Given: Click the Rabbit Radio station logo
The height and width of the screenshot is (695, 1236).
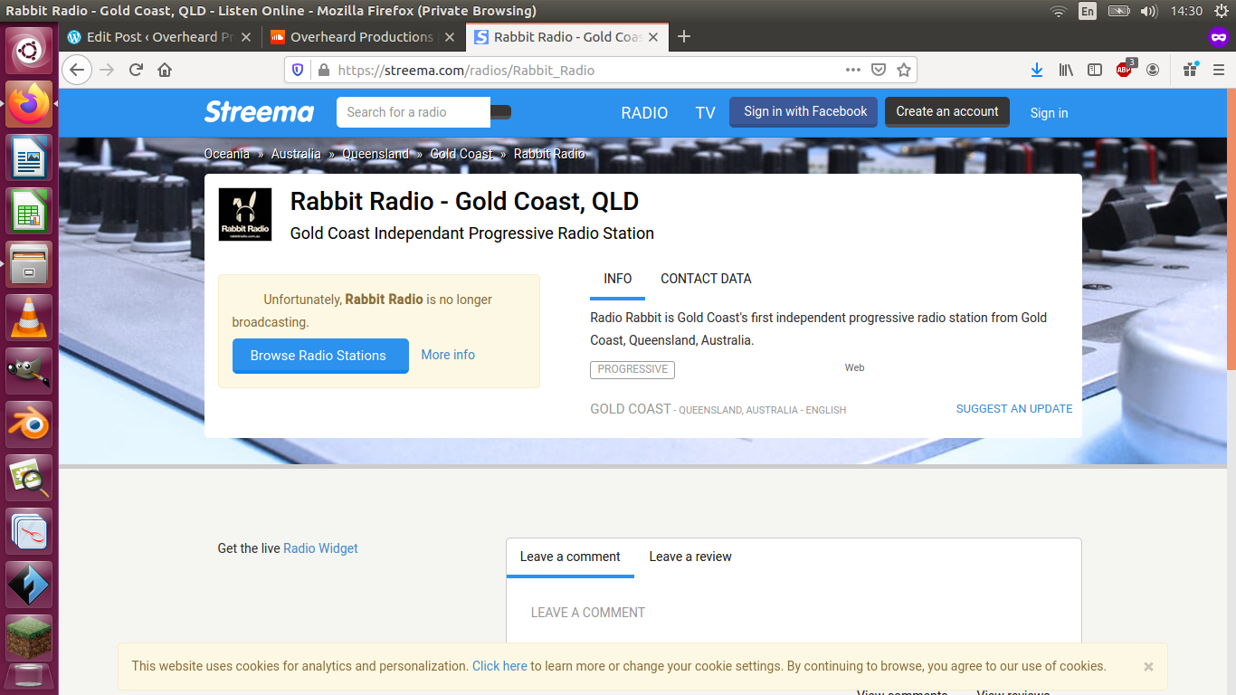Looking at the screenshot, I should coord(245,215).
